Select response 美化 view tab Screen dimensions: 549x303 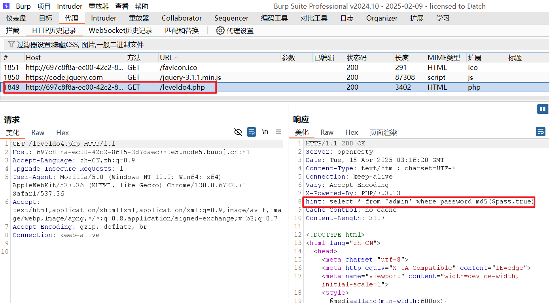302,132
